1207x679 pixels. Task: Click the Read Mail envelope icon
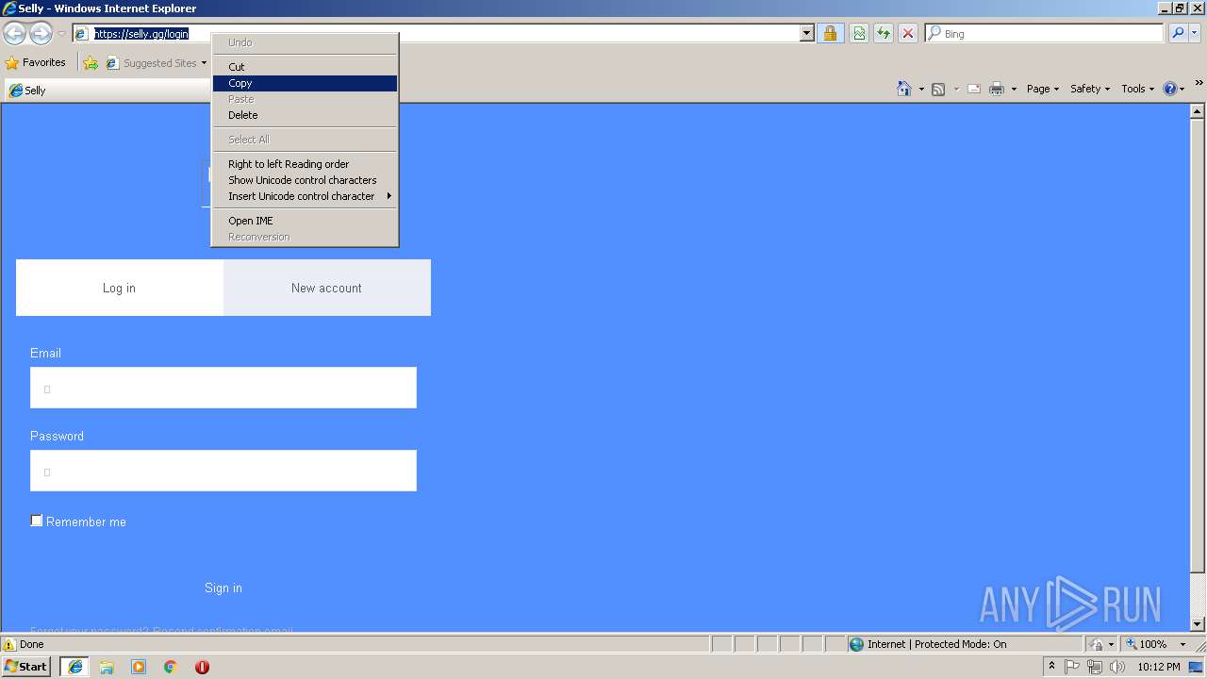pyautogui.click(x=974, y=89)
